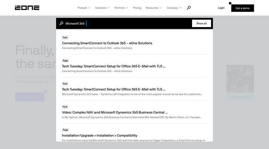Open the header search magnifier icon
Image resolution: width=269 pixels, height=149 pixels.
tap(189, 8)
